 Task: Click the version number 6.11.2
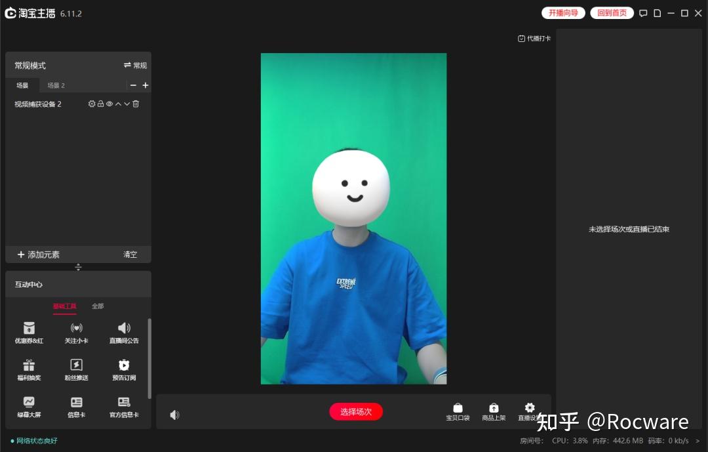(x=71, y=14)
